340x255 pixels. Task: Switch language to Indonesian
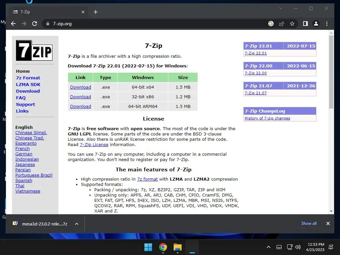coord(27,159)
